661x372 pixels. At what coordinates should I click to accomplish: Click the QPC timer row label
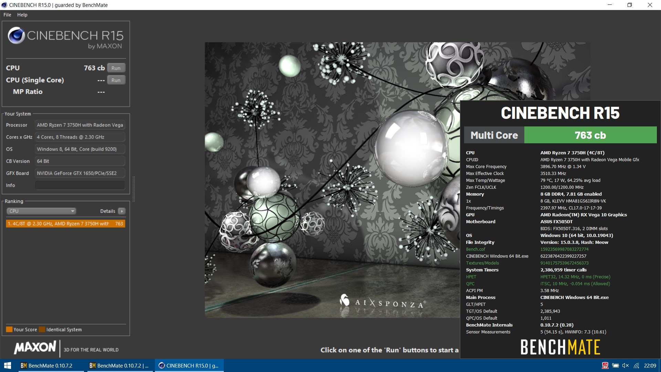pyautogui.click(x=470, y=284)
